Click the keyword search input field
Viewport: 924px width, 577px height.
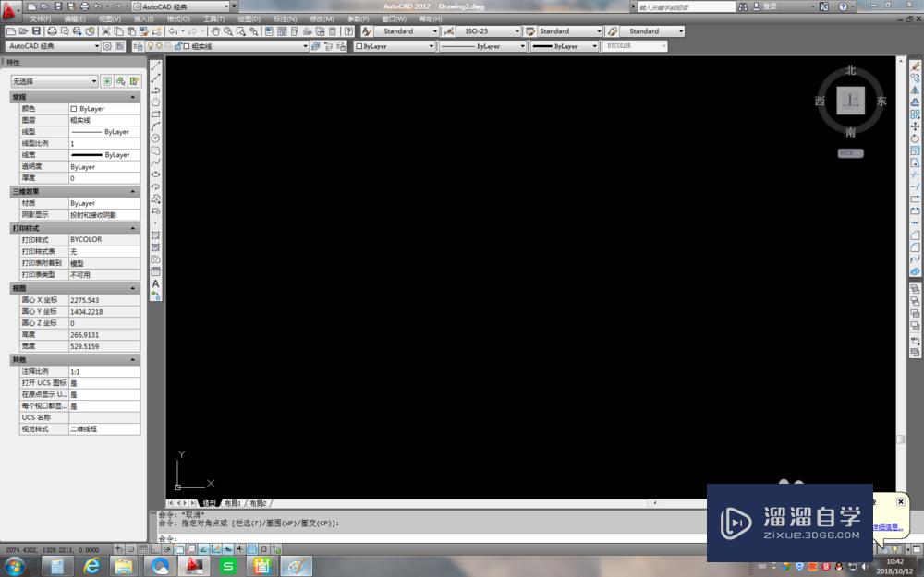coord(687,7)
